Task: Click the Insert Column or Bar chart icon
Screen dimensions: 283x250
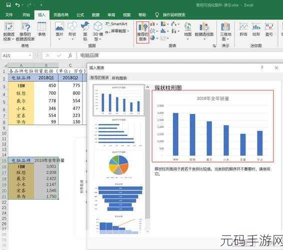Action: click(x=152, y=24)
